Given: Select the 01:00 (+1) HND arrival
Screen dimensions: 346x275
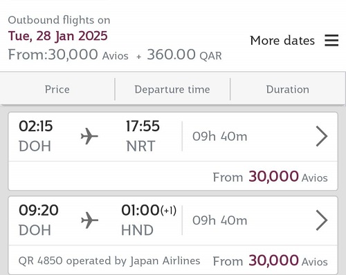Looking at the screenshot, I should click(x=149, y=220).
